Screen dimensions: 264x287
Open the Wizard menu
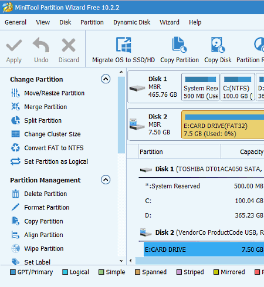[170, 22]
